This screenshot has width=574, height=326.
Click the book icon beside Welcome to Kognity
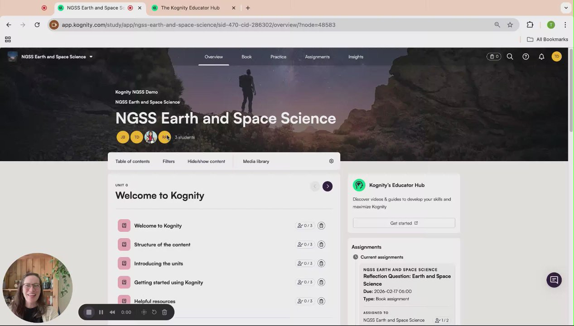(x=124, y=225)
